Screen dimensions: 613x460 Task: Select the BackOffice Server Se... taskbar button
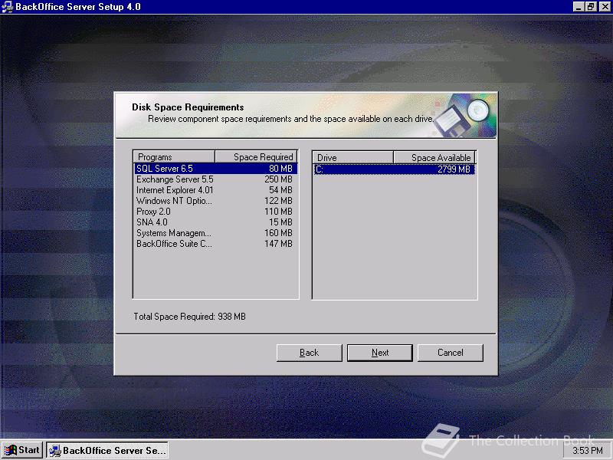click(107, 450)
